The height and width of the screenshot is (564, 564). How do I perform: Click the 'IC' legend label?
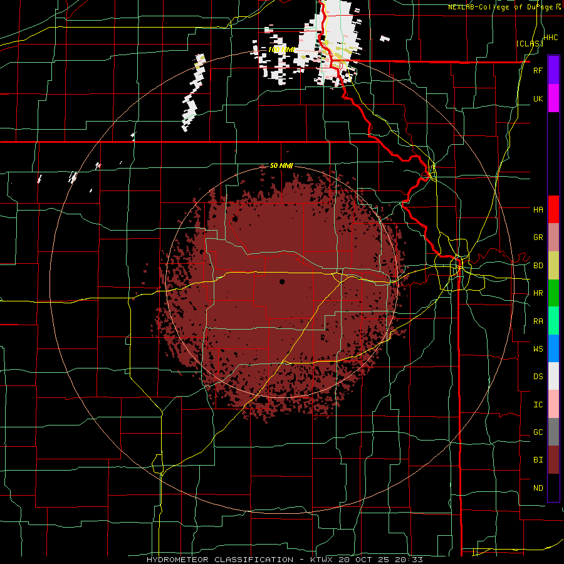click(x=538, y=405)
